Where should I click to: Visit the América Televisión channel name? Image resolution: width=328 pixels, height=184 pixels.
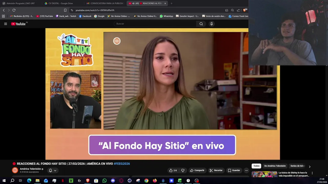tap(30, 169)
